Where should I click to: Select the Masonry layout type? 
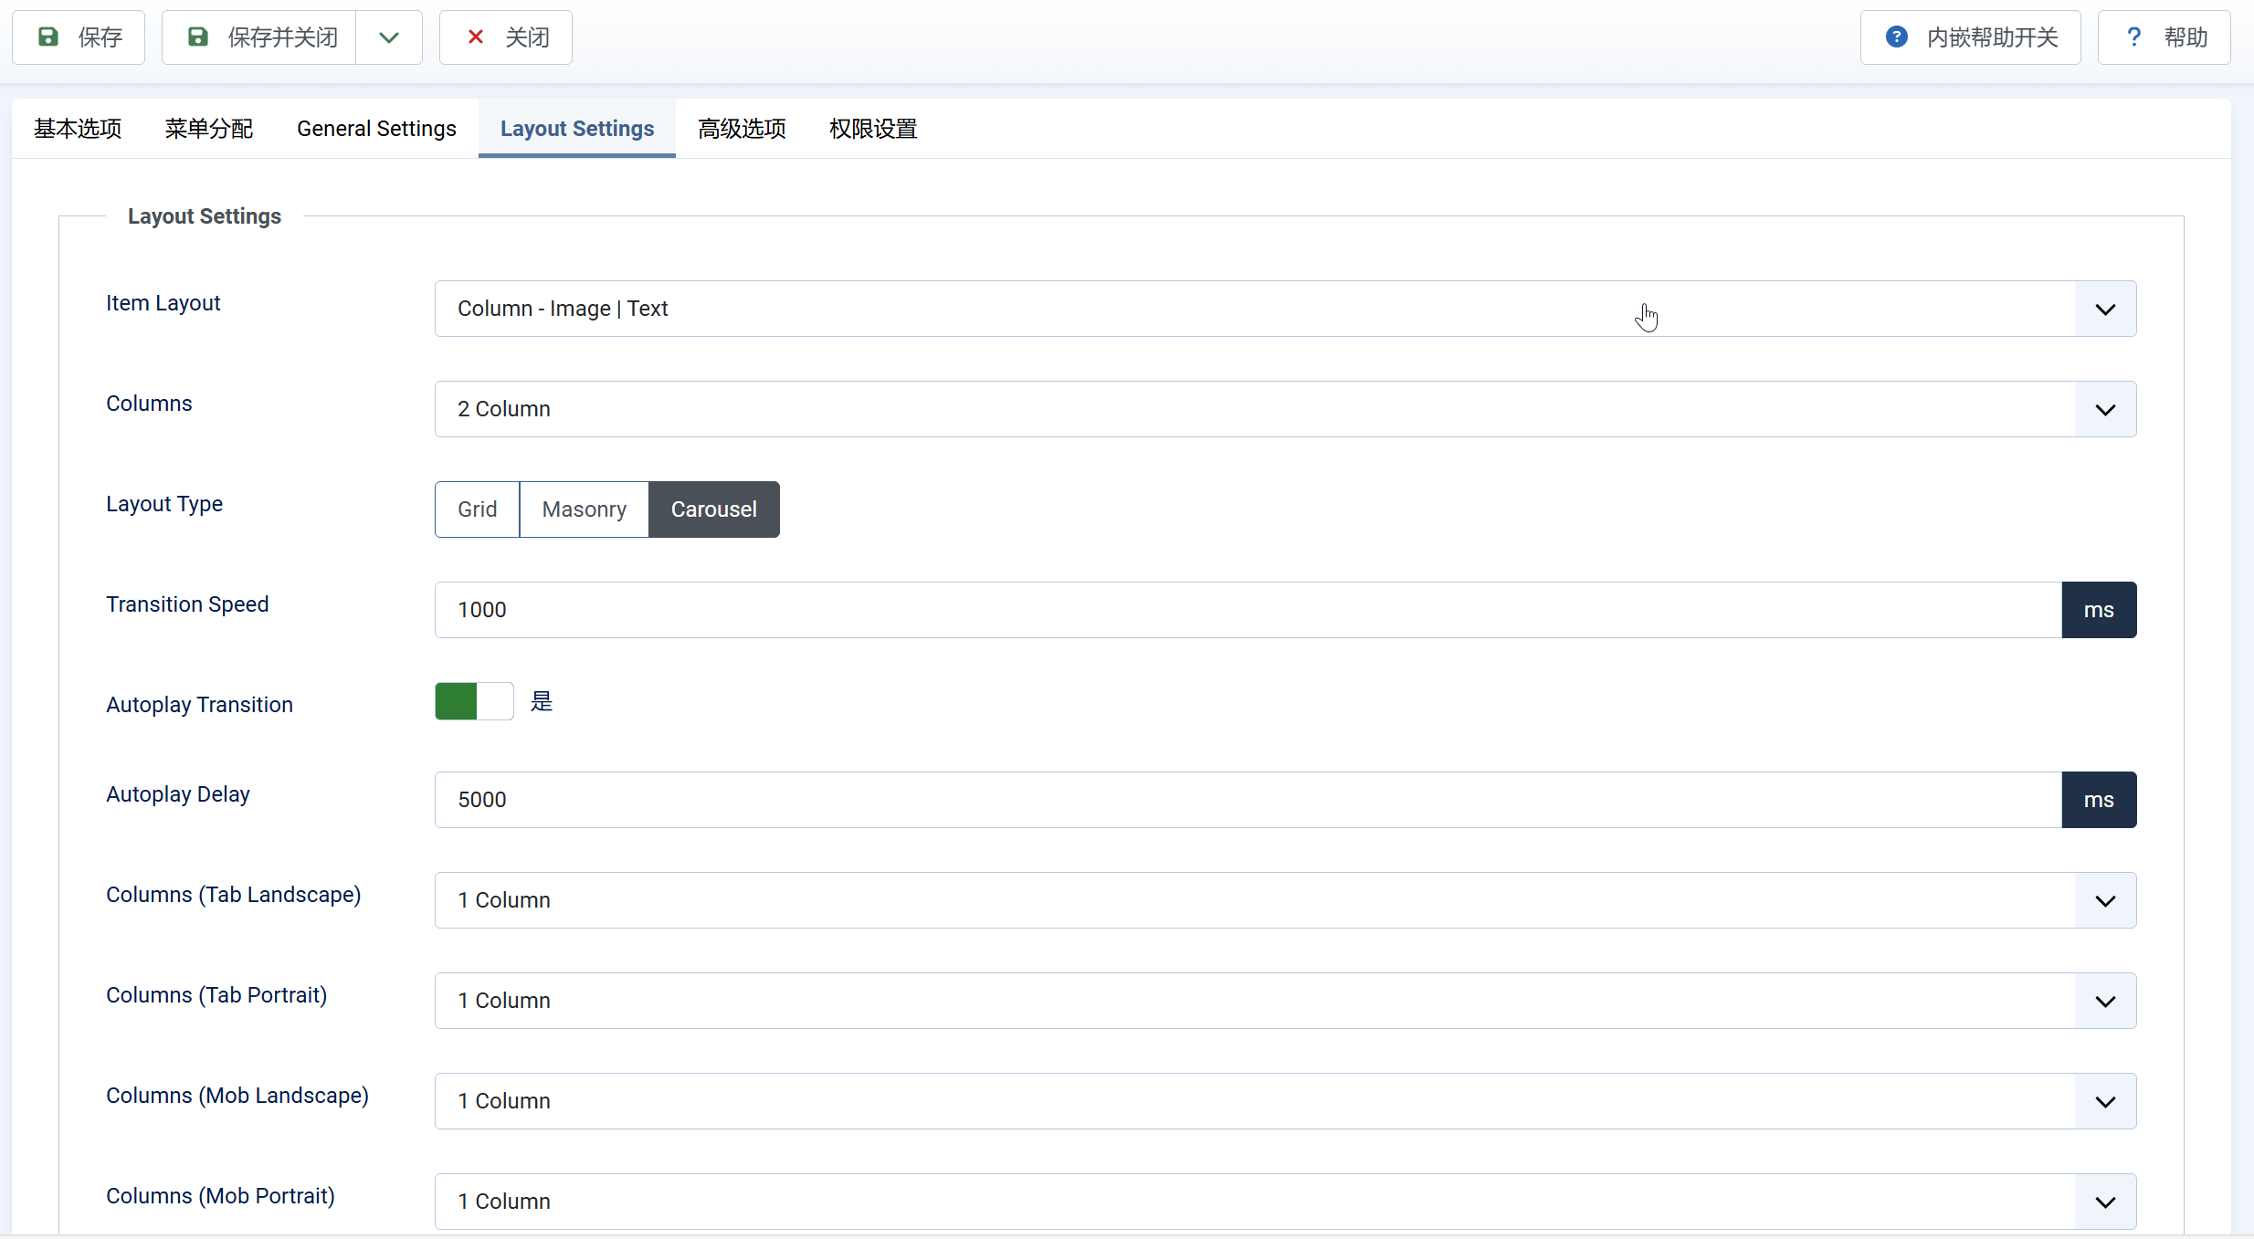point(584,509)
